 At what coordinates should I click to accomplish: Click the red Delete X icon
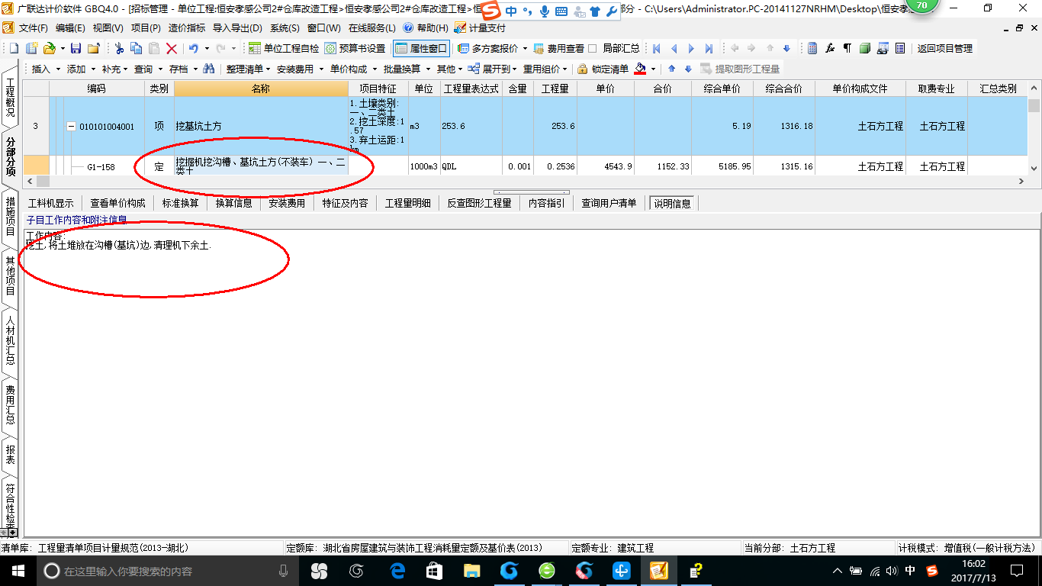172,48
